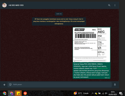Open the Lion Parcel shipping label image

pyautogui.click(x=91, y=45)
